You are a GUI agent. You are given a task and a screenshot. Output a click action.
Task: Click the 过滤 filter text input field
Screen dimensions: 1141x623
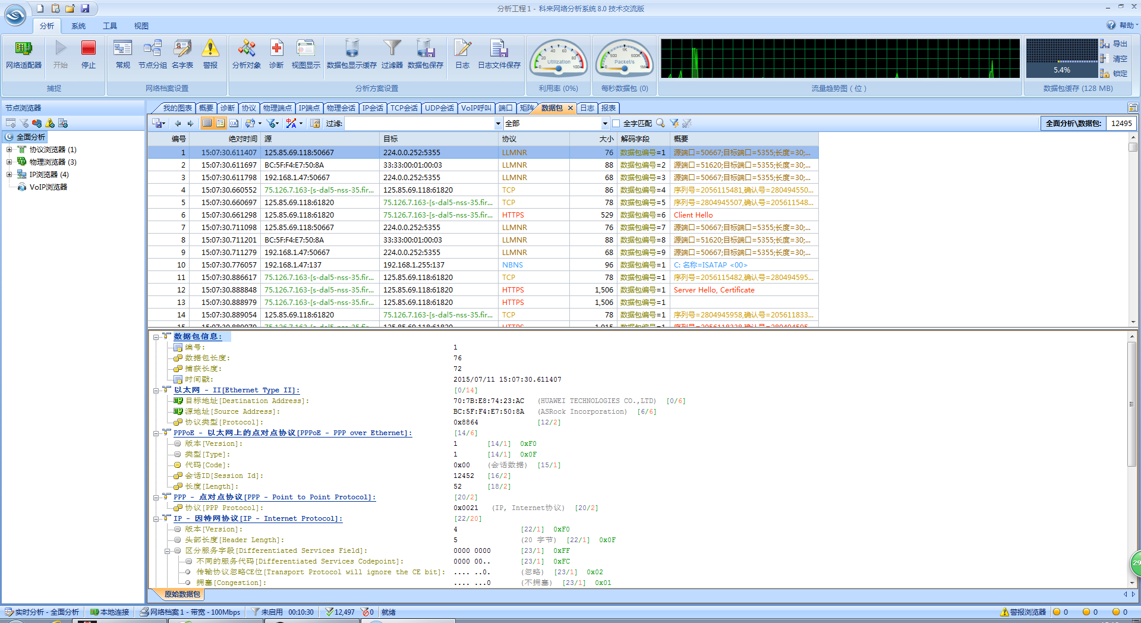419,124
